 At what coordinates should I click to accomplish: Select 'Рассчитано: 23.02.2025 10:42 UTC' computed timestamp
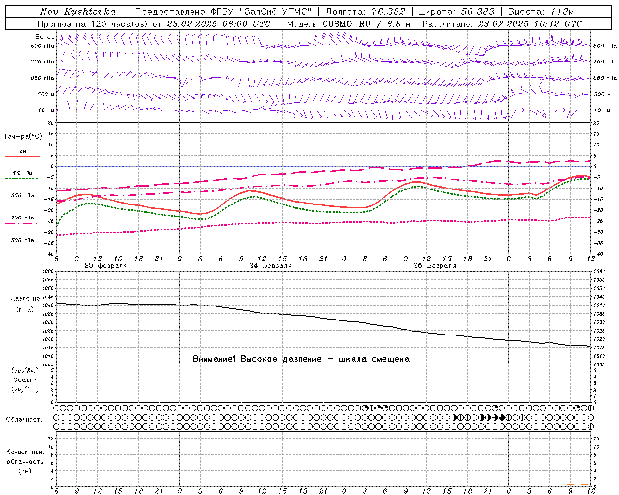point(502,24)
